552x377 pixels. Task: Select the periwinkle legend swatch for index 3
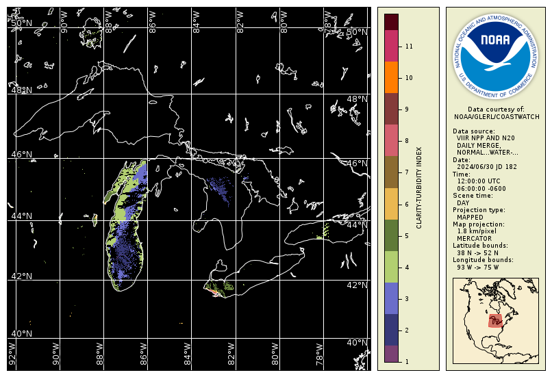point(391,298)
